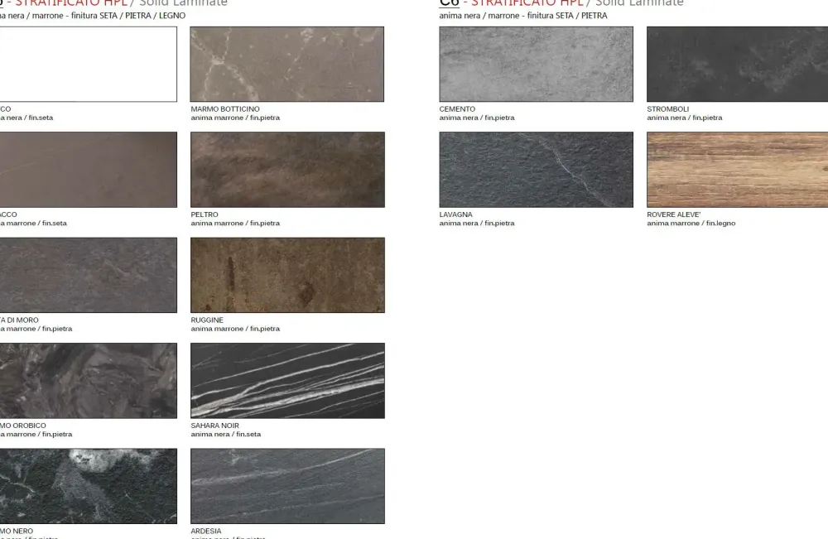Click the plain white laminate swatch

88,64
